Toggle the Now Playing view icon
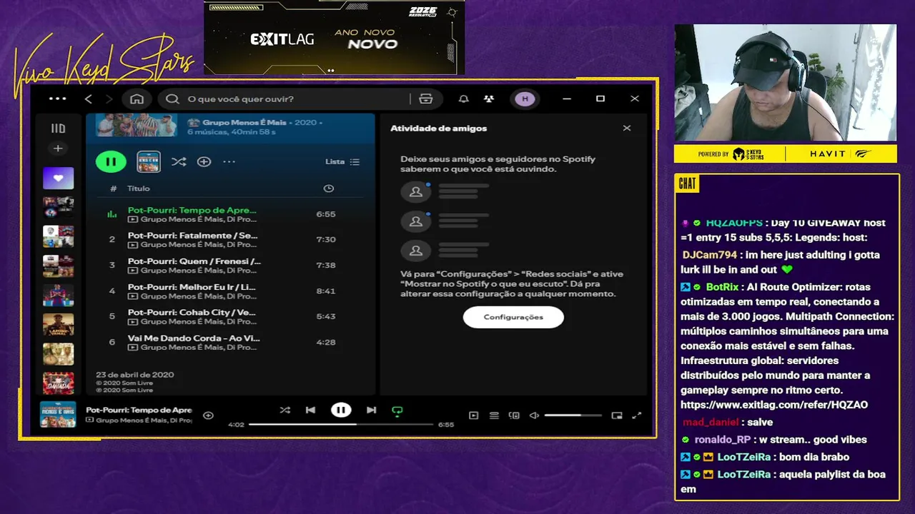This screenshot has height=514, width=915. (473, 415)
